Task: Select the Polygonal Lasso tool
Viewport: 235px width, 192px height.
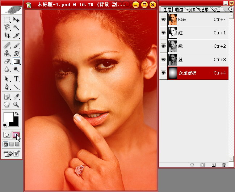Action: coord(7,27)
